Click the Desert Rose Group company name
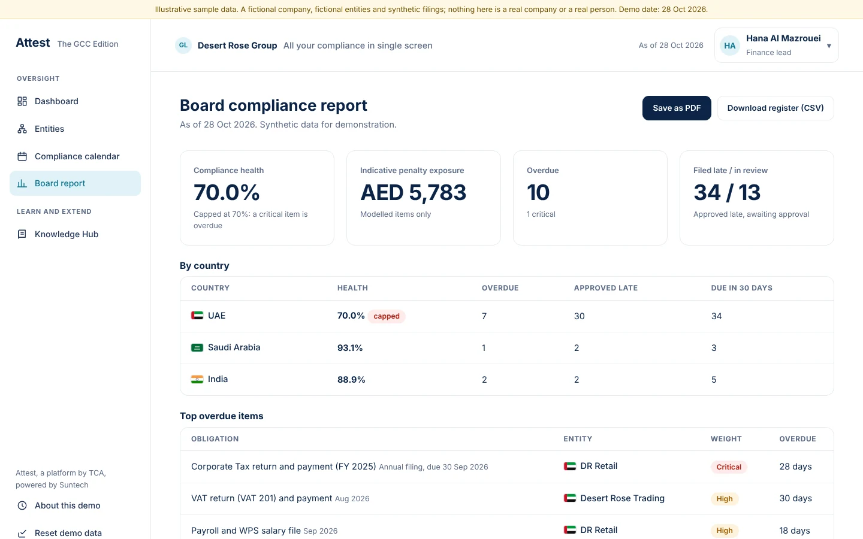The width and height of the screenshot is (863, 539). [x=237, y=46]
